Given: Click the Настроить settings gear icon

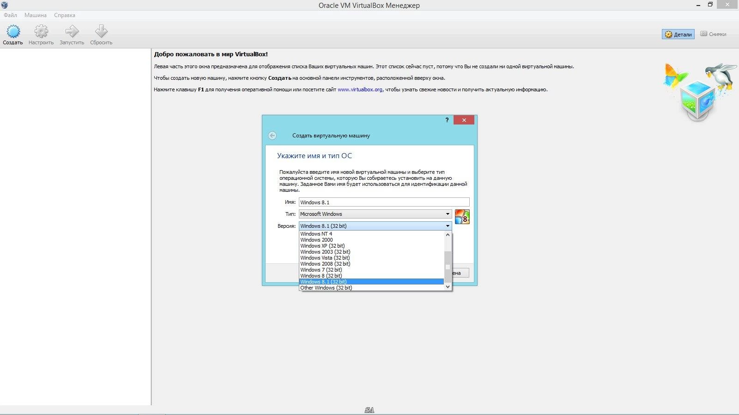Looking at the screenshot, I should (41, 31).
